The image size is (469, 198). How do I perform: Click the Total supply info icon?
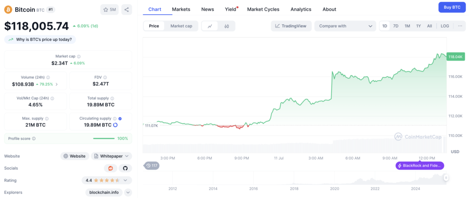click(x=113, y=98)
